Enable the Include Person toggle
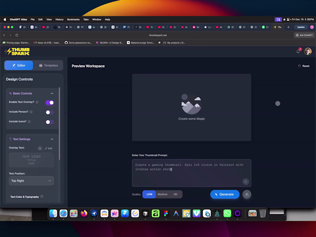The image size is (316, 237). coord(49,112)
